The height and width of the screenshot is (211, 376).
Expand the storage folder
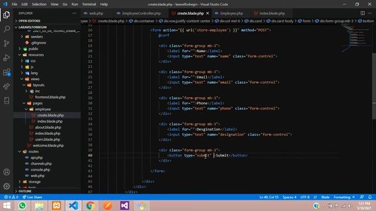point(35,182)
